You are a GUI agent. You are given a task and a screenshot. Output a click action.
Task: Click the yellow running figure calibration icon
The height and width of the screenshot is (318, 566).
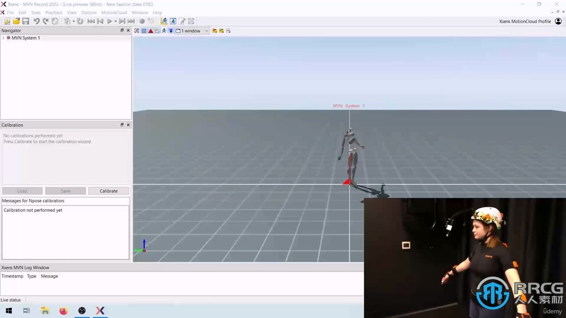coord(164,21)
